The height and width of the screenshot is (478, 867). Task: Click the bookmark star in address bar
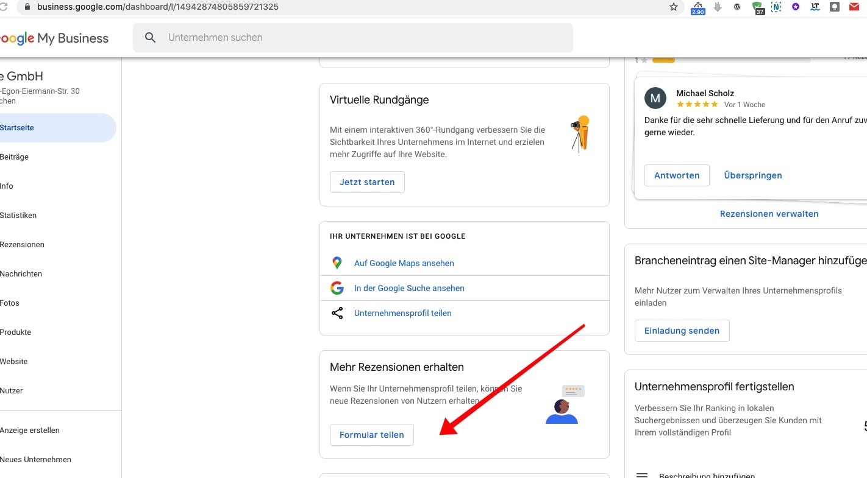674,7
